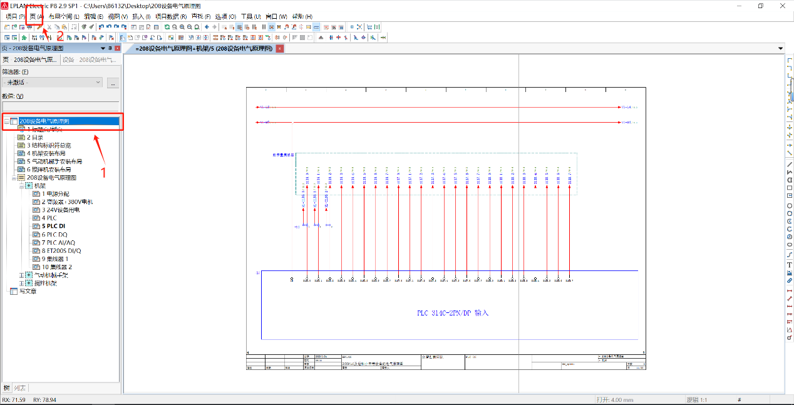Click the redraw/refresh view icon
The image size is (794, 405).
[x=167, y=28]
